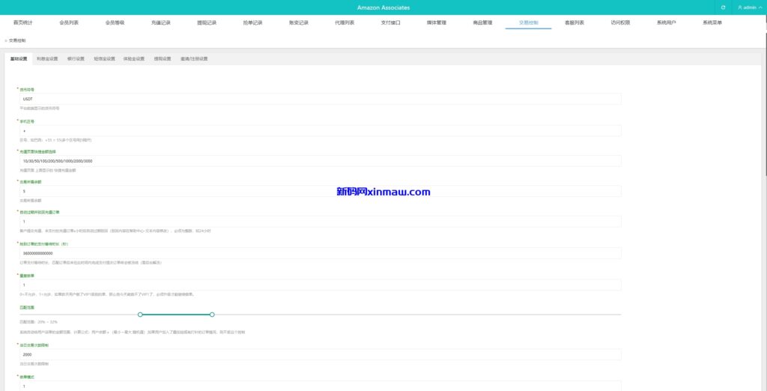Click the field containing 36000000000000
The image size is (767, 391).
pos(320,253)
